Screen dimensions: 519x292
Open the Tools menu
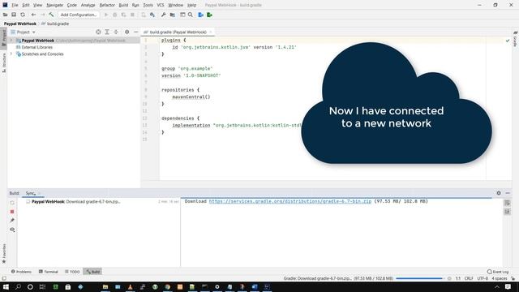click(148, 5)
